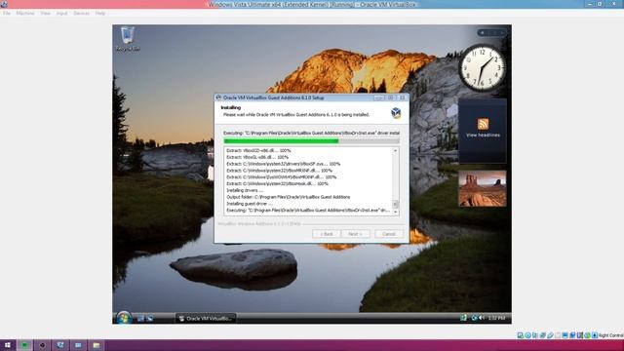Click the analog clock sidebar gadget
This screenshot has height=351, width=624.
click(483, 67)
